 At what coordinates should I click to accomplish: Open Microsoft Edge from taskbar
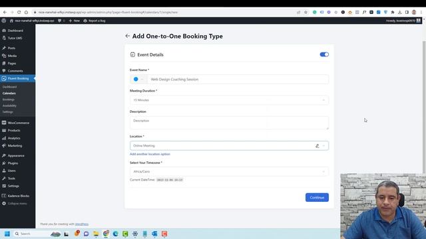click(x=115, y=234)
